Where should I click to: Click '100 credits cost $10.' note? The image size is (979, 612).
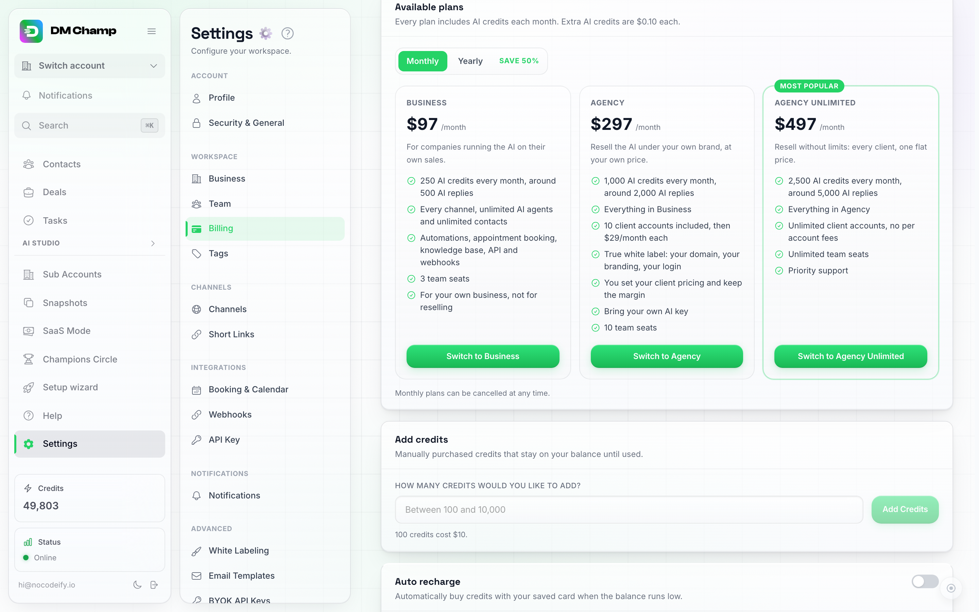[431, 535]
